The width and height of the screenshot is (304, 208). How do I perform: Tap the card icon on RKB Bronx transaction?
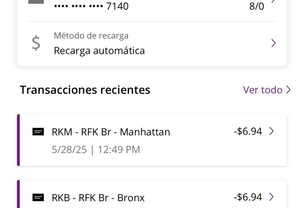pyautogui.click(x=38, y=198)
